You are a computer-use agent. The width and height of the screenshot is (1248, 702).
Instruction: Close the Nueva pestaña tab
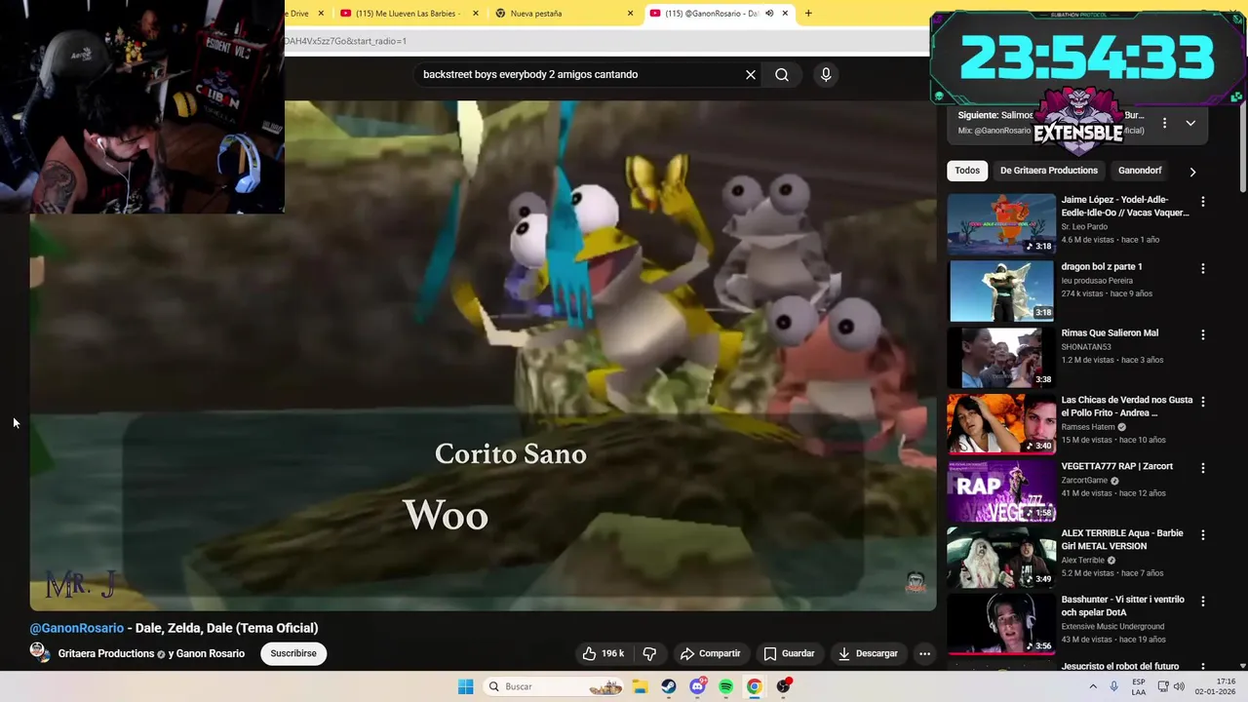pos(630,14)
